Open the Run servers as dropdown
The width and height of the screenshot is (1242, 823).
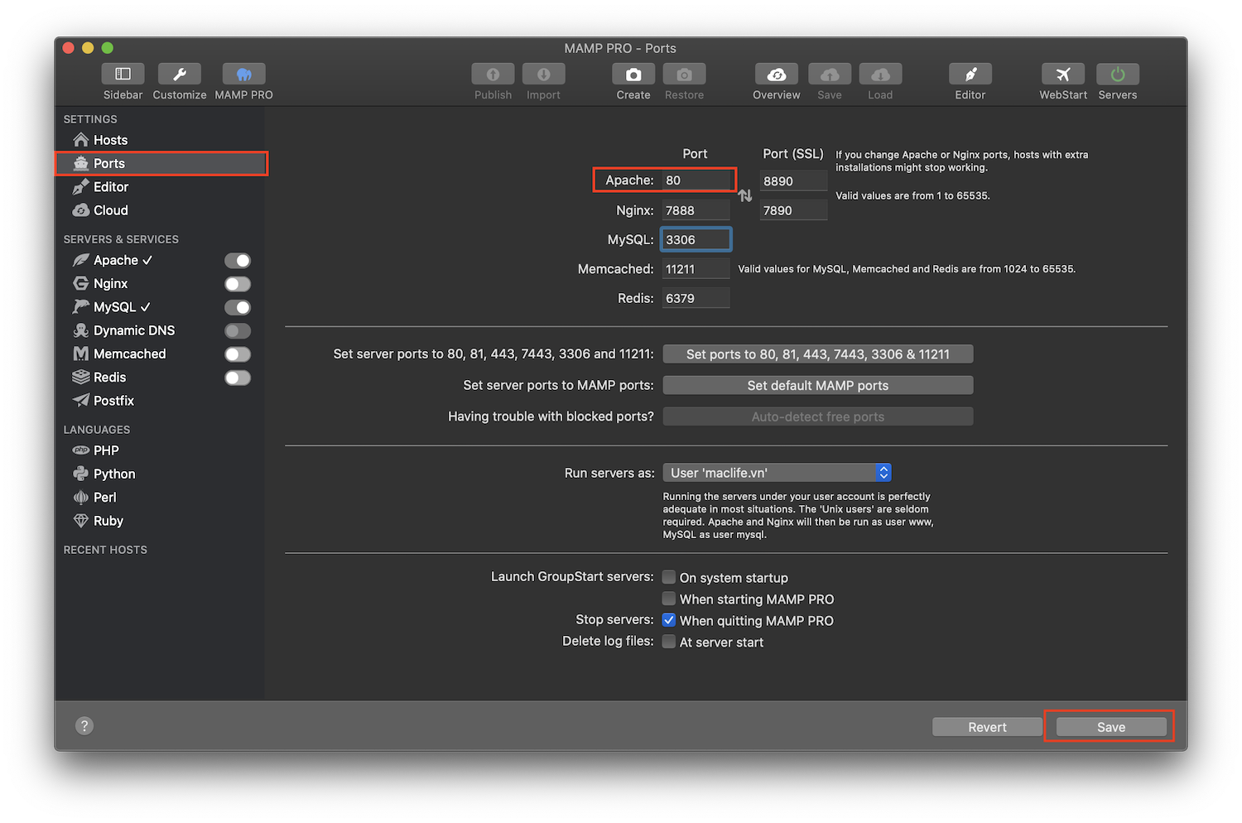777,473
